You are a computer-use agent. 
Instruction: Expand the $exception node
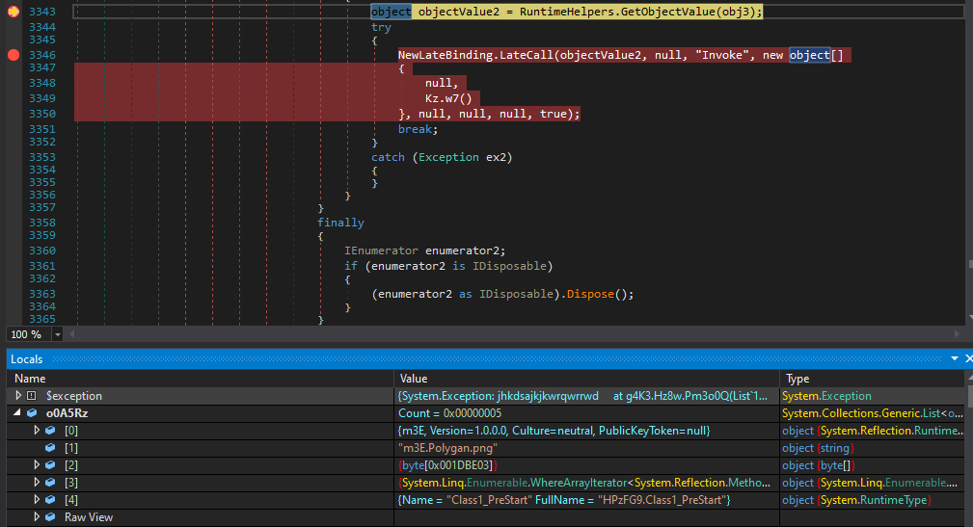[17, 396]
